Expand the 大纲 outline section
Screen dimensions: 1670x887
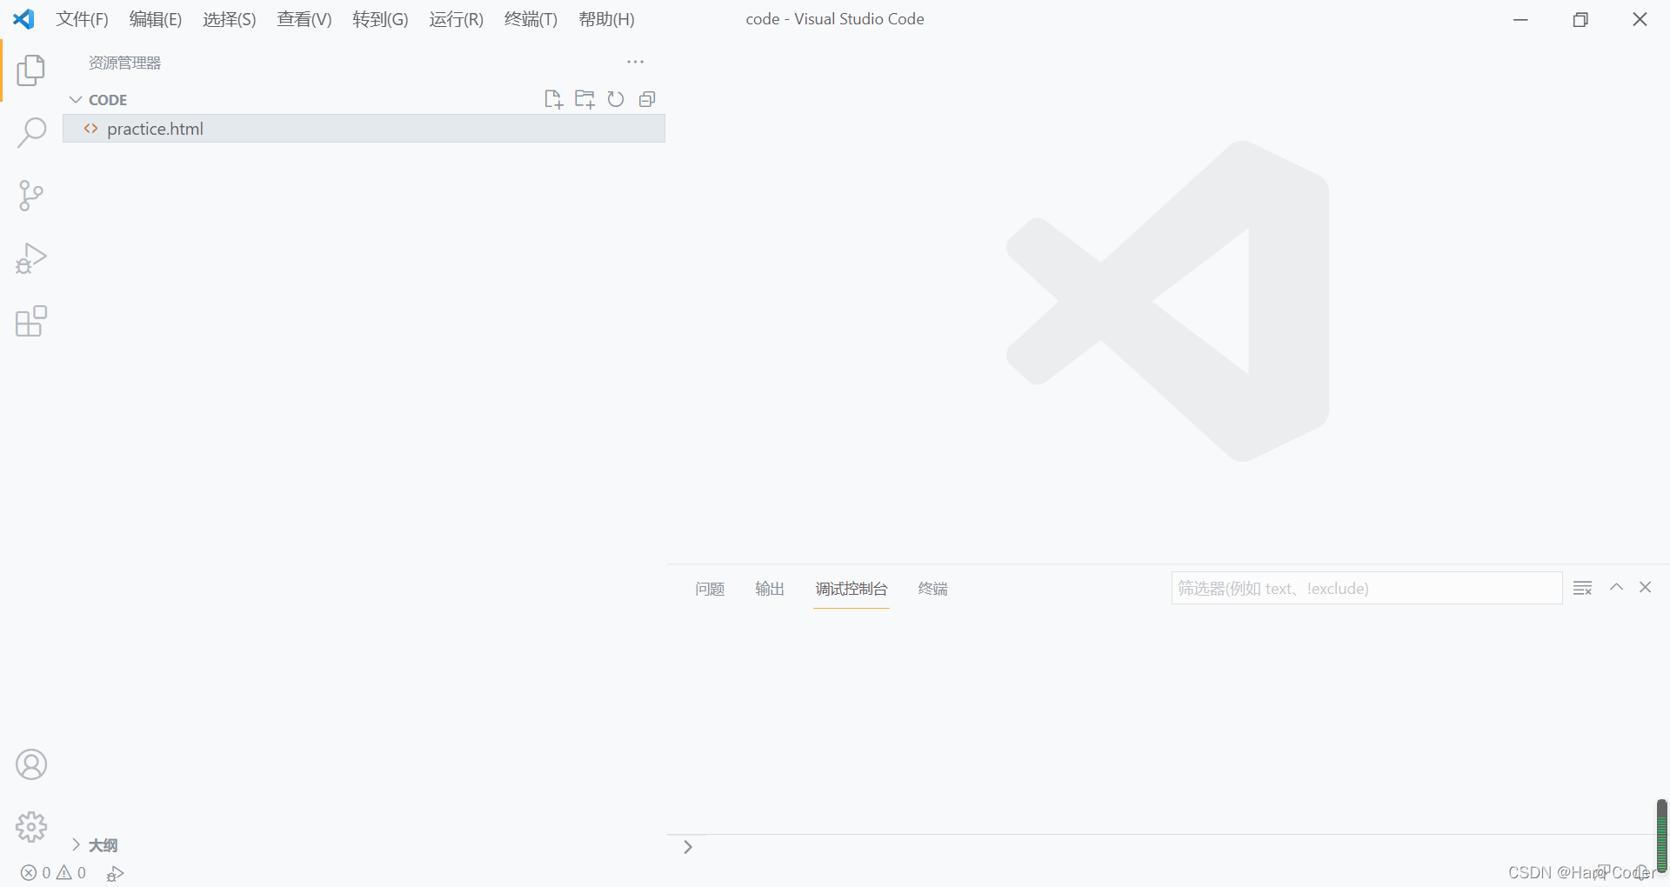tap(77, 844)
